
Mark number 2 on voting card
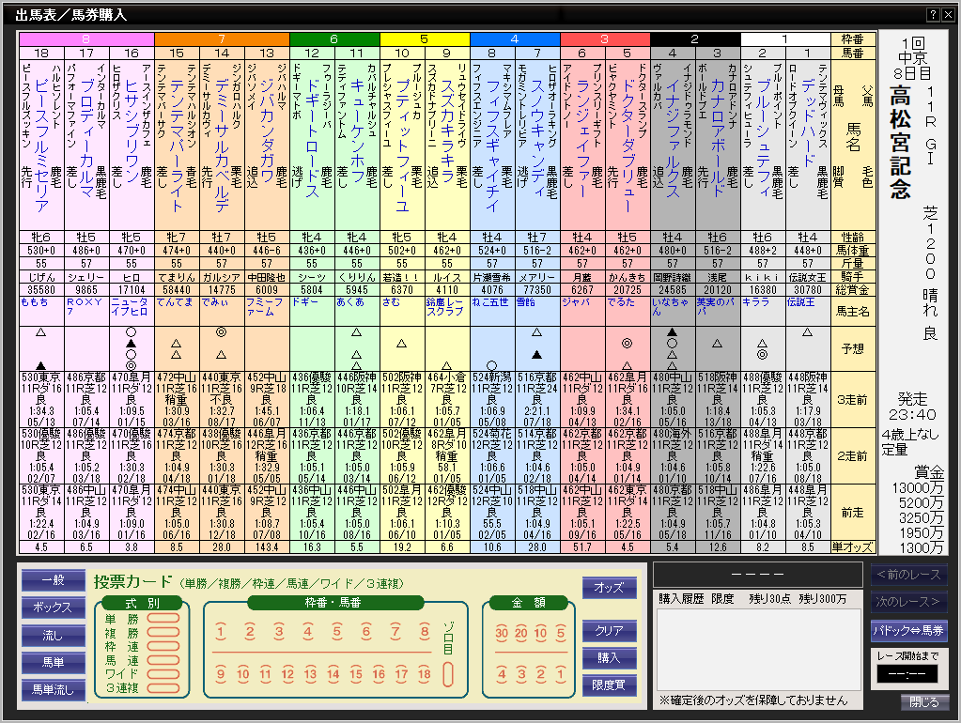250,632
